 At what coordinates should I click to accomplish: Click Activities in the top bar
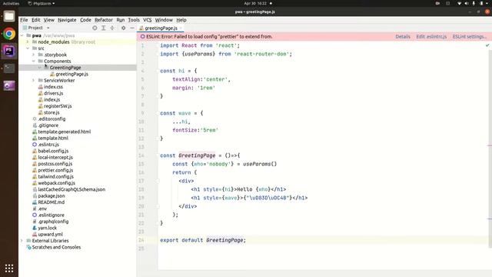[11, 3]
